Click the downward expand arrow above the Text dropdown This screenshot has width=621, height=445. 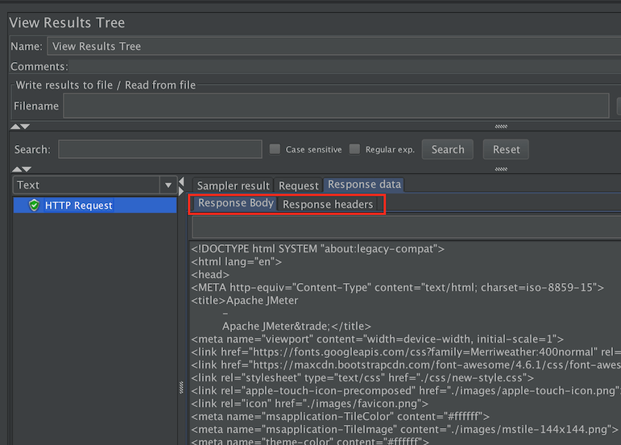click(25, 169)
